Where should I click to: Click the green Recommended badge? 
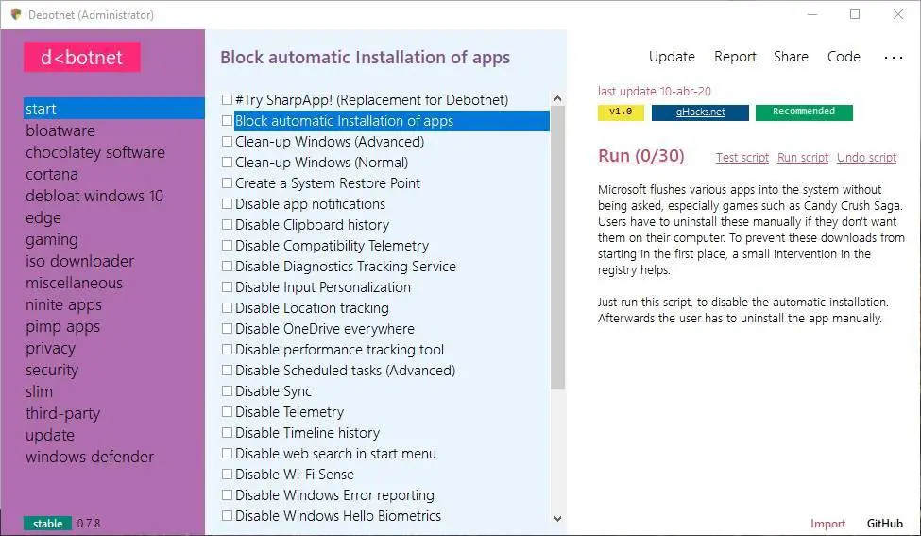pyautogui.click(x=803, y=112)
